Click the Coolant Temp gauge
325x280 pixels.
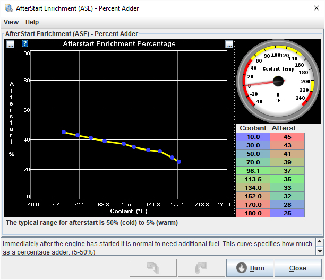[x=277, y=81]
